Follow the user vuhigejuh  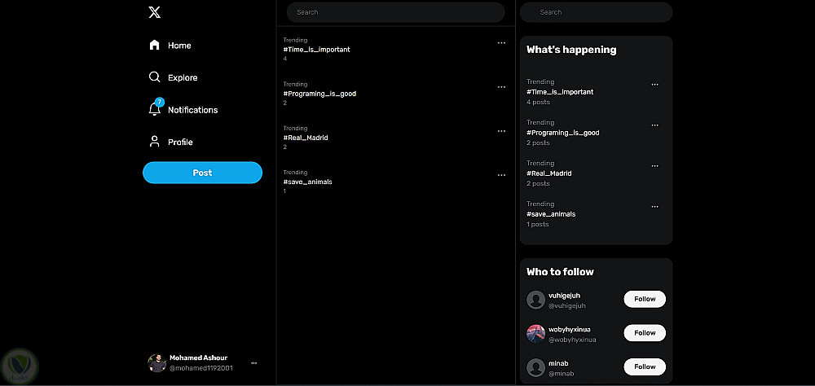click(x=645, y=299)
